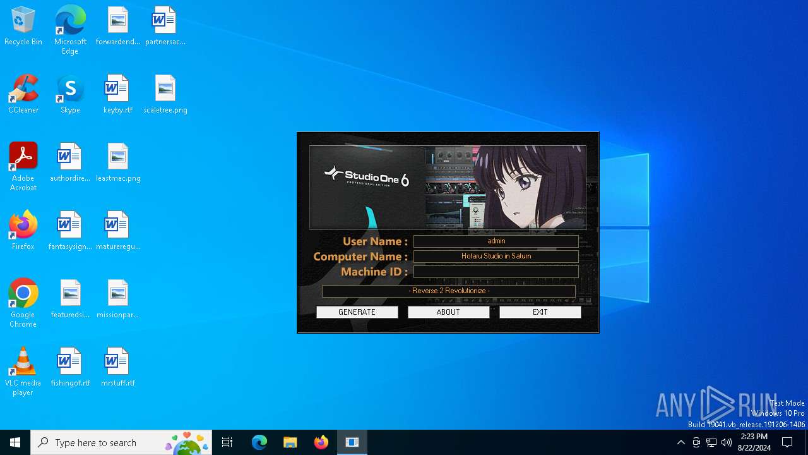Select the matureregu document icon
The width and height of the screenshot is (808, 455).
coord(118,231)
